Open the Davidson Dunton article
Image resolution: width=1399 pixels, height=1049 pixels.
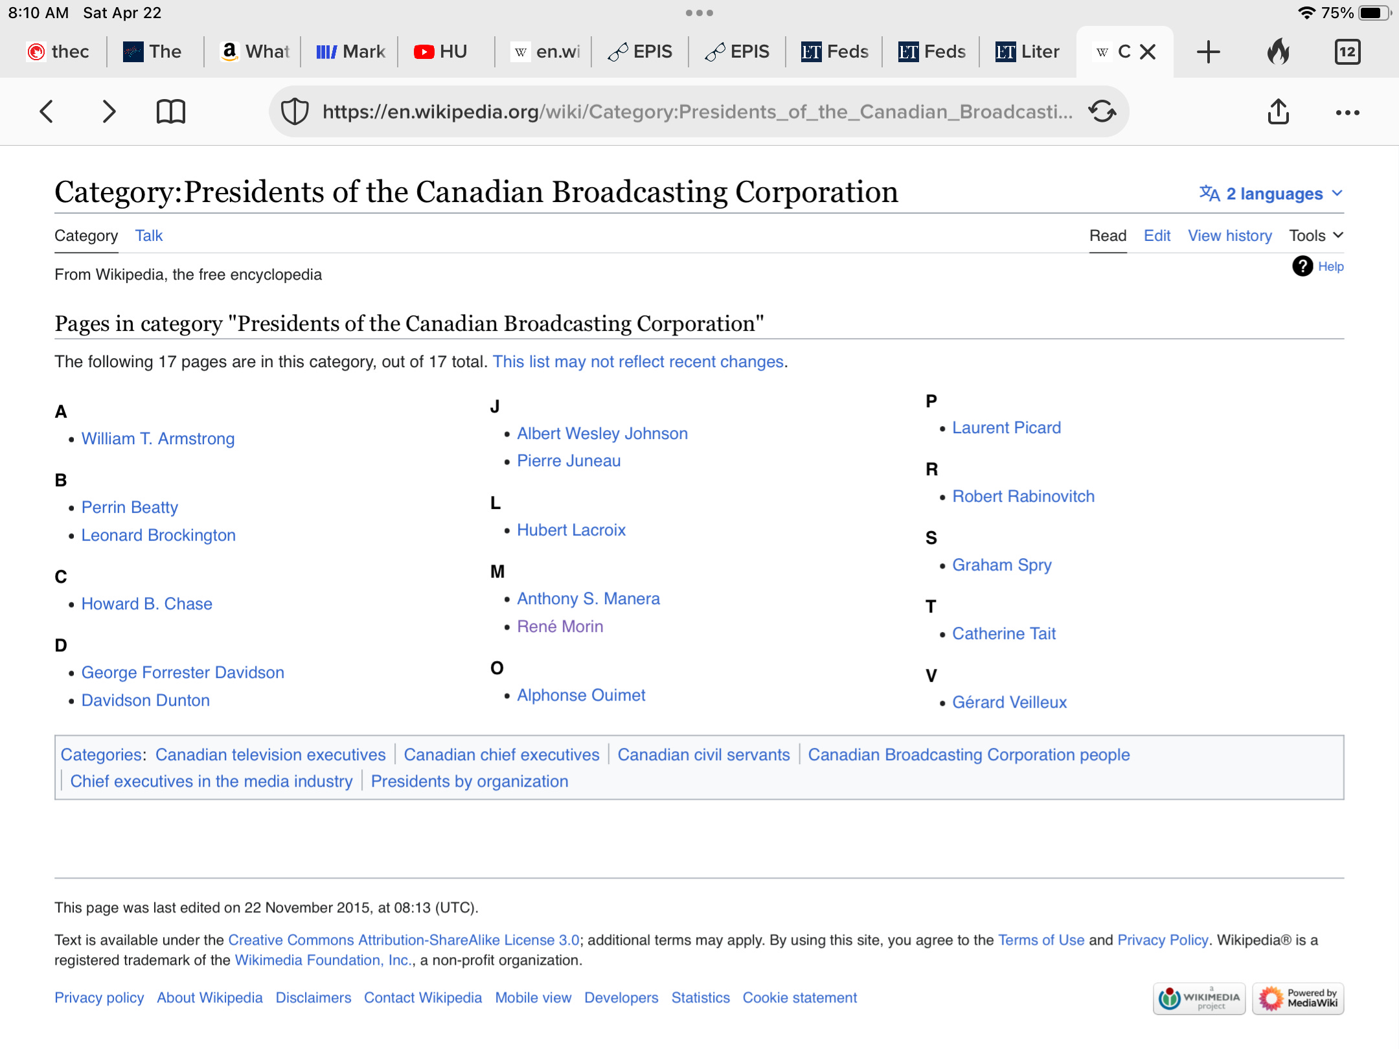[146, 701]
